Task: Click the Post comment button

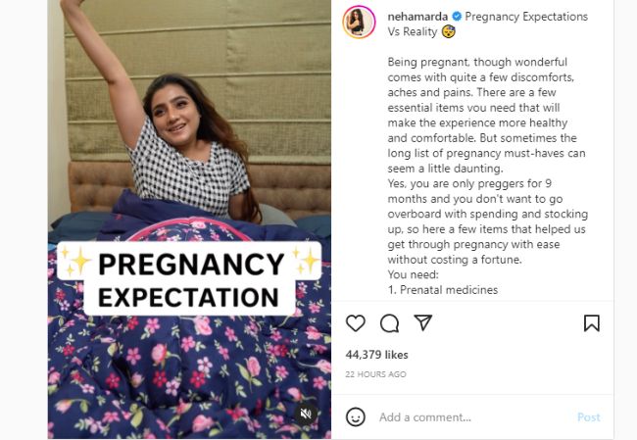Action: point(589,417)
